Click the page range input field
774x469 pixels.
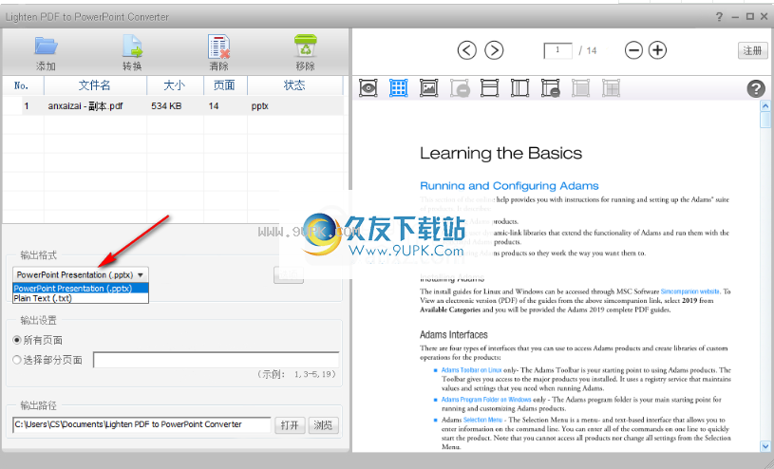click(217, 360)
